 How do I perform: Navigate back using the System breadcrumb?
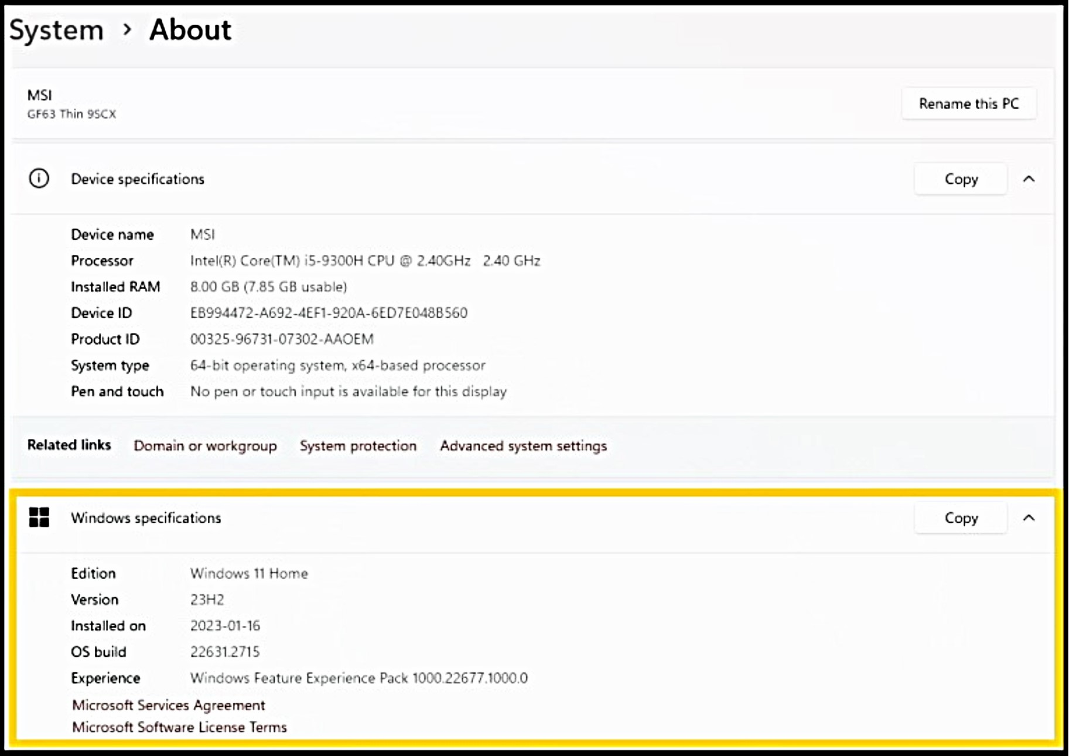pyautogui.click(x=56, y=29)
